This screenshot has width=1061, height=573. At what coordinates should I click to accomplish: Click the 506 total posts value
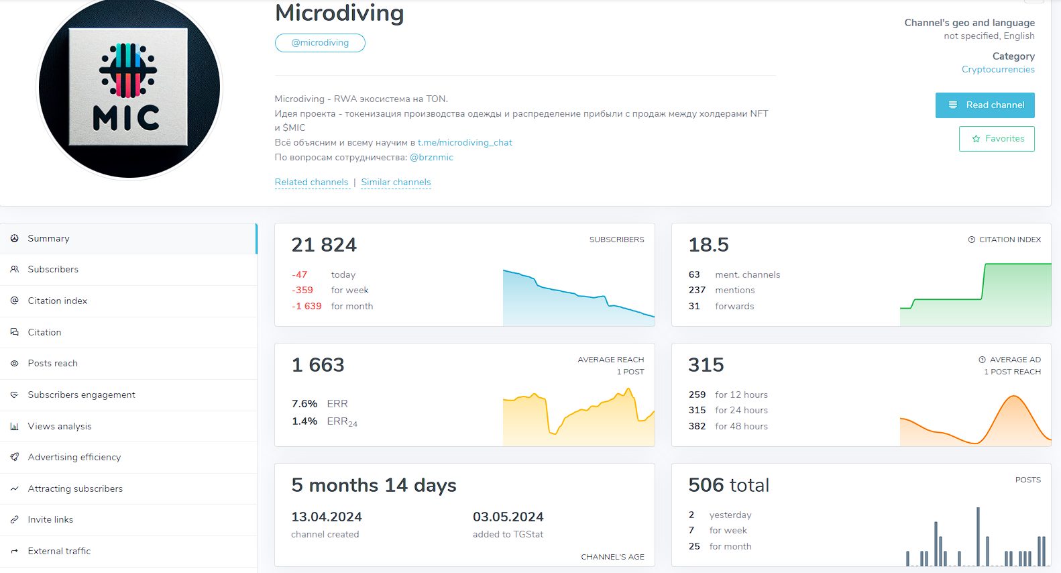click(x=729, y=485)
